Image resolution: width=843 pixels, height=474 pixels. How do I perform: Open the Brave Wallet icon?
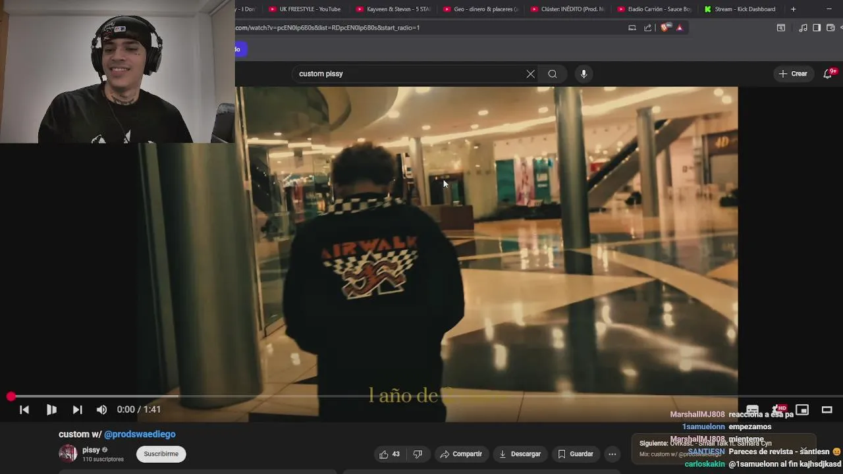(830, 28)
